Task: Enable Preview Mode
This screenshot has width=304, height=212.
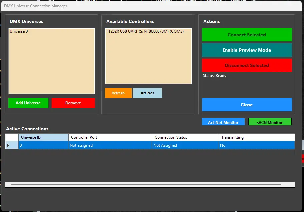Action: [247, 50]
